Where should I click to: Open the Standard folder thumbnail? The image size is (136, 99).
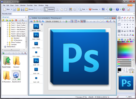16,62
